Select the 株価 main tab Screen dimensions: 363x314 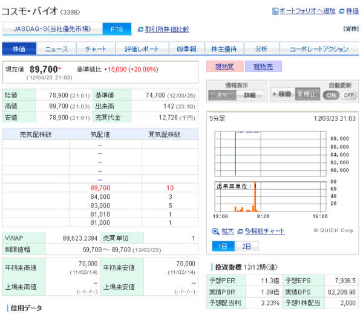pos(19,49)
